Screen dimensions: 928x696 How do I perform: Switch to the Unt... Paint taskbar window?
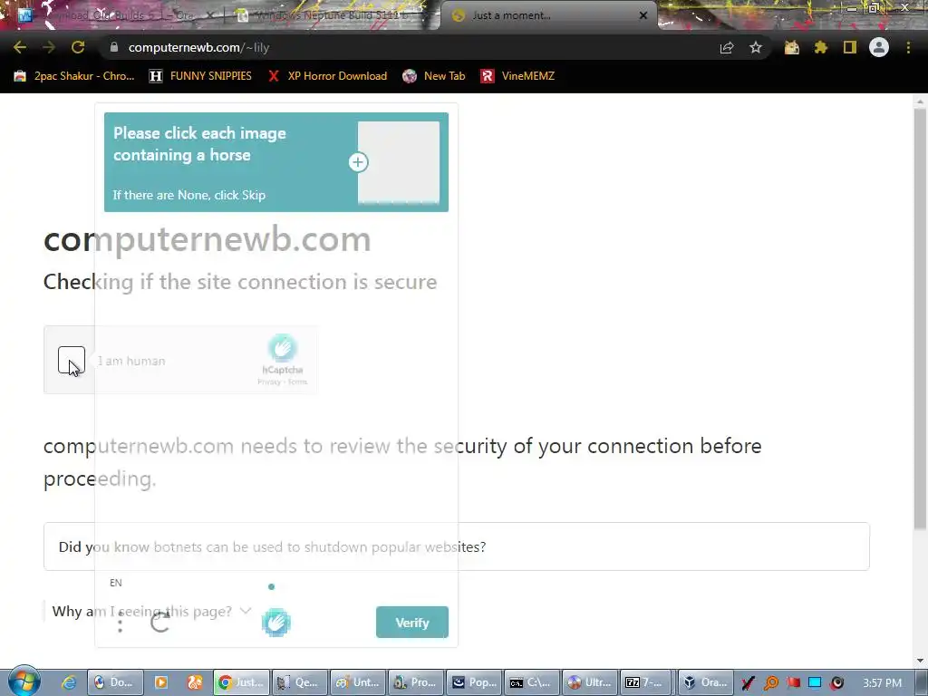(357, 682)
